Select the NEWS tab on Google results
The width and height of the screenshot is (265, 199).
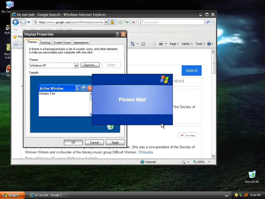click(x=179, y=81)
